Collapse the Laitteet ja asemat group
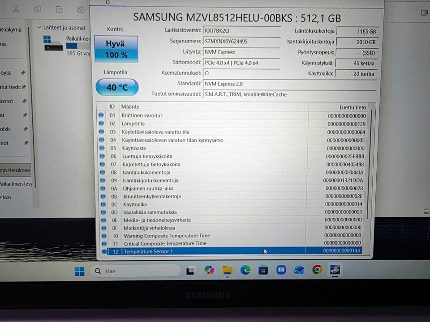The image size is (430, 322). pyautogui.click(x=39, y=27)
